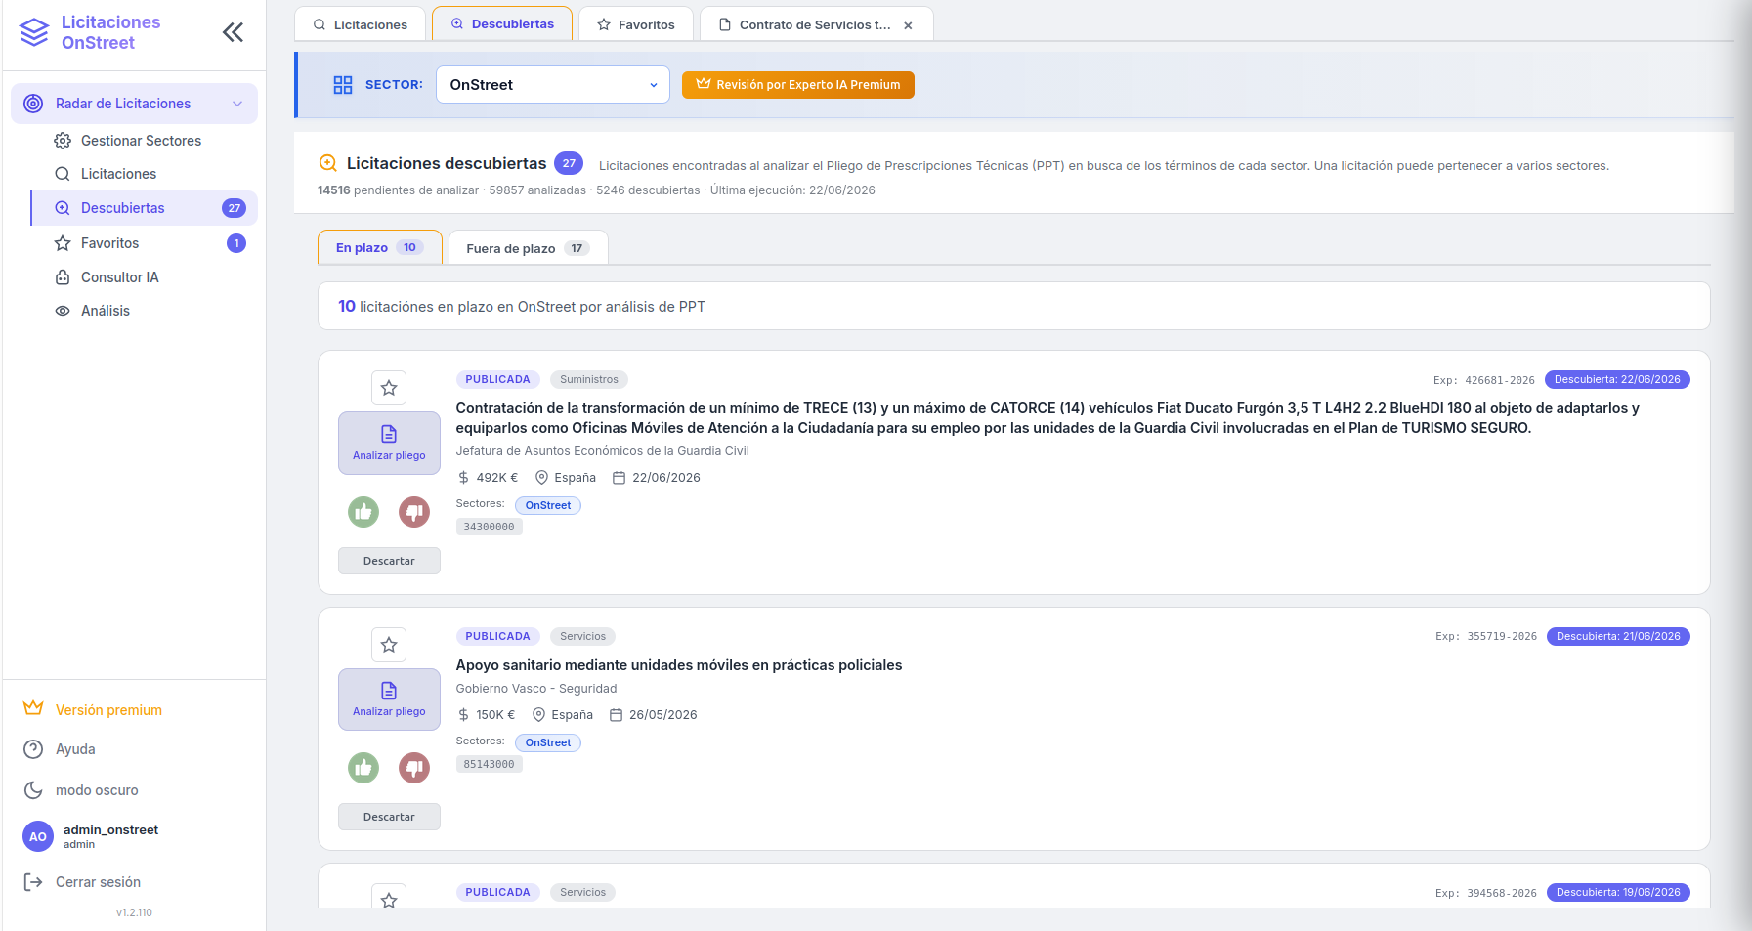Open Favoritos in the sidebar
1752x931 pixels.
pyautogui.click(x=109, y=243)
